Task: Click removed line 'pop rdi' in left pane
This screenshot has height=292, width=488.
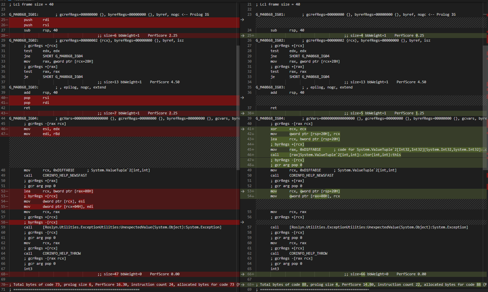Action: point(36,103)
